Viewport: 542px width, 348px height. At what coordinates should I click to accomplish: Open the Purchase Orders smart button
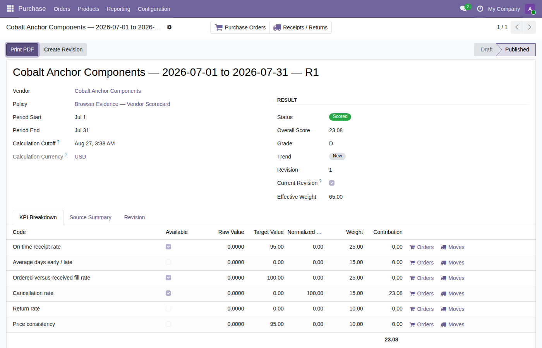click(x=240, y=27)
